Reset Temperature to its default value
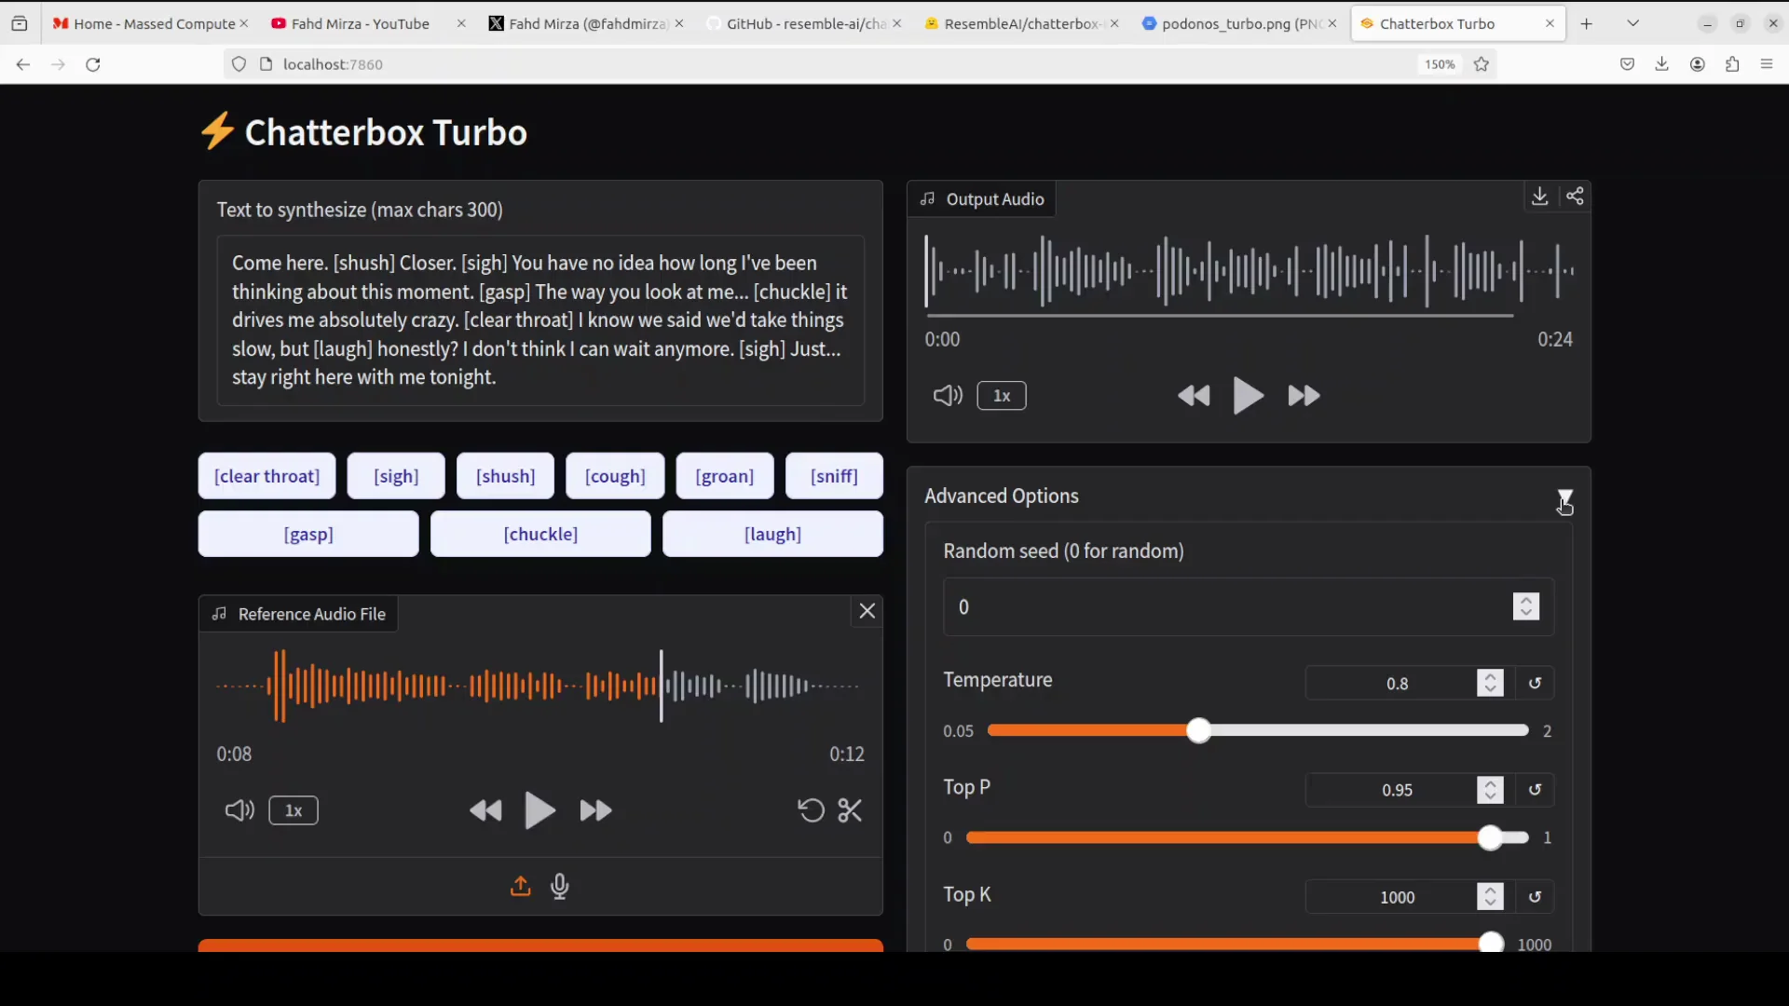The width and height of the screenshot is (1789, 1006). 1536,683
